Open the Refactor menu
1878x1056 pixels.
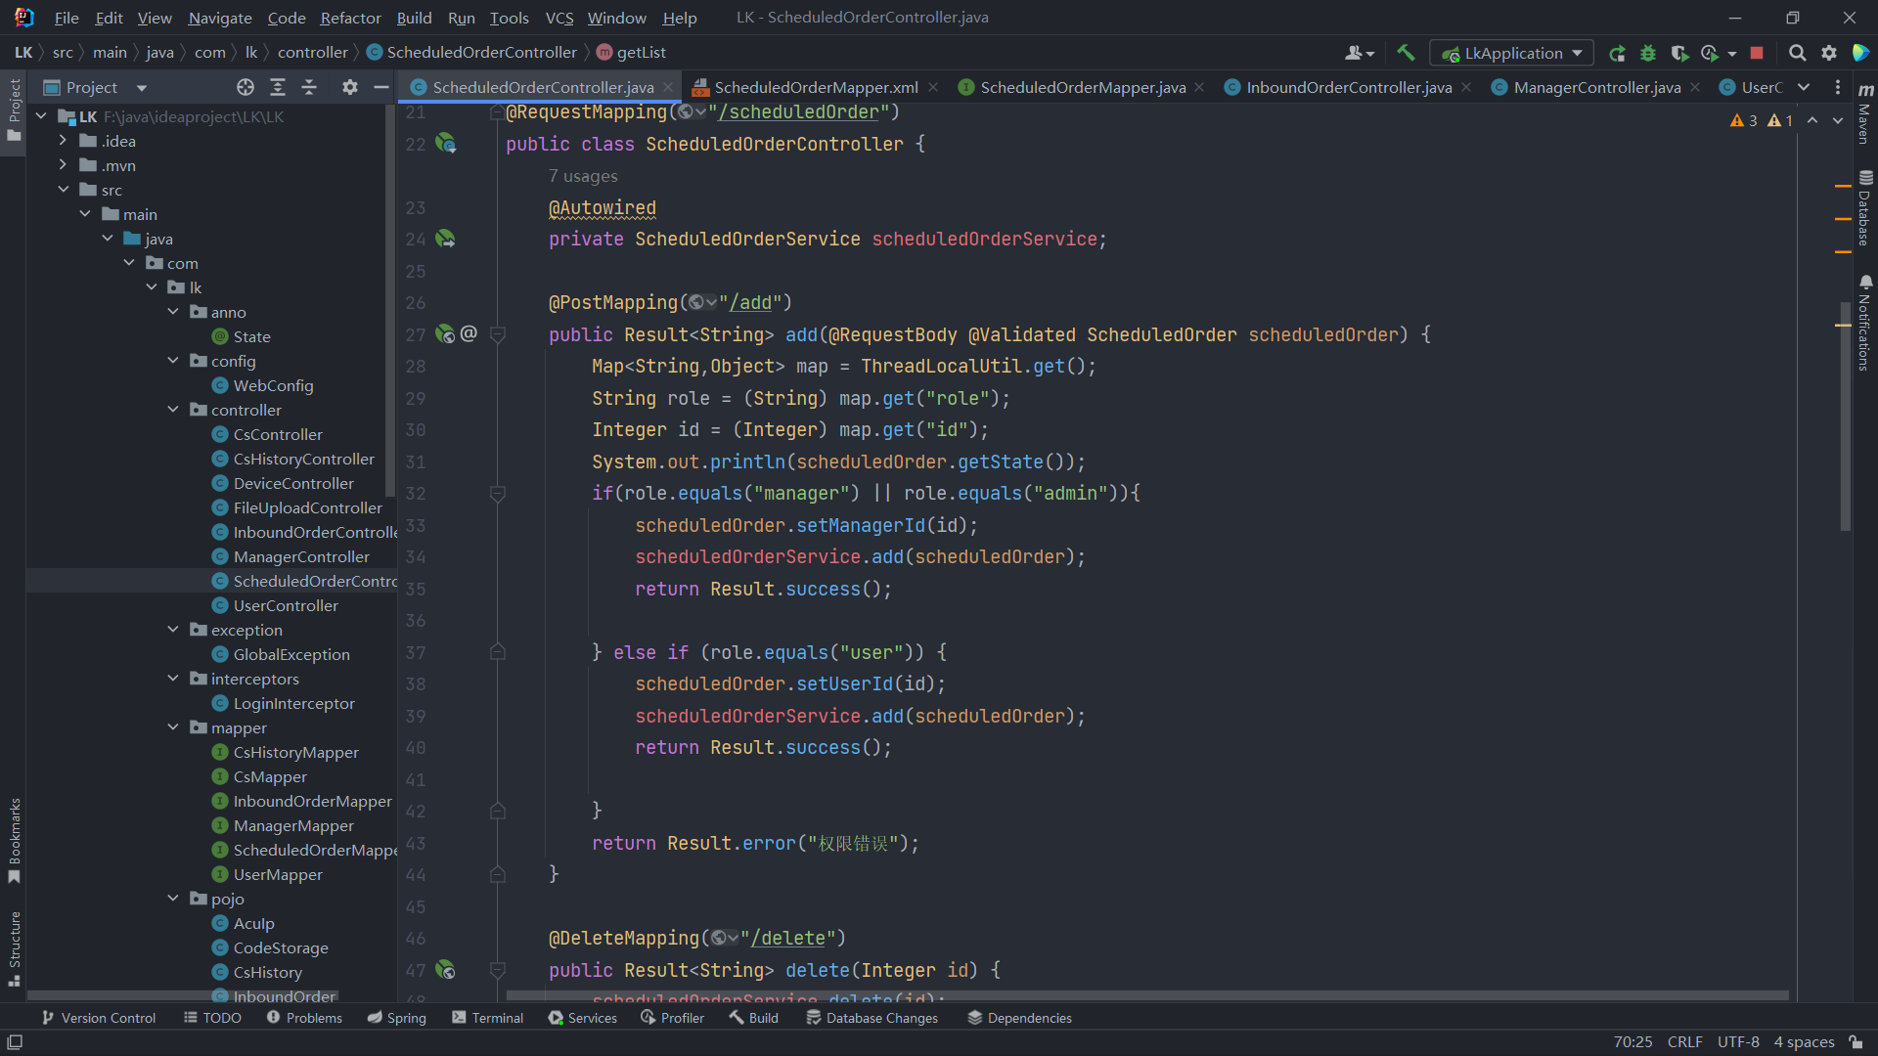pos(350,18)
